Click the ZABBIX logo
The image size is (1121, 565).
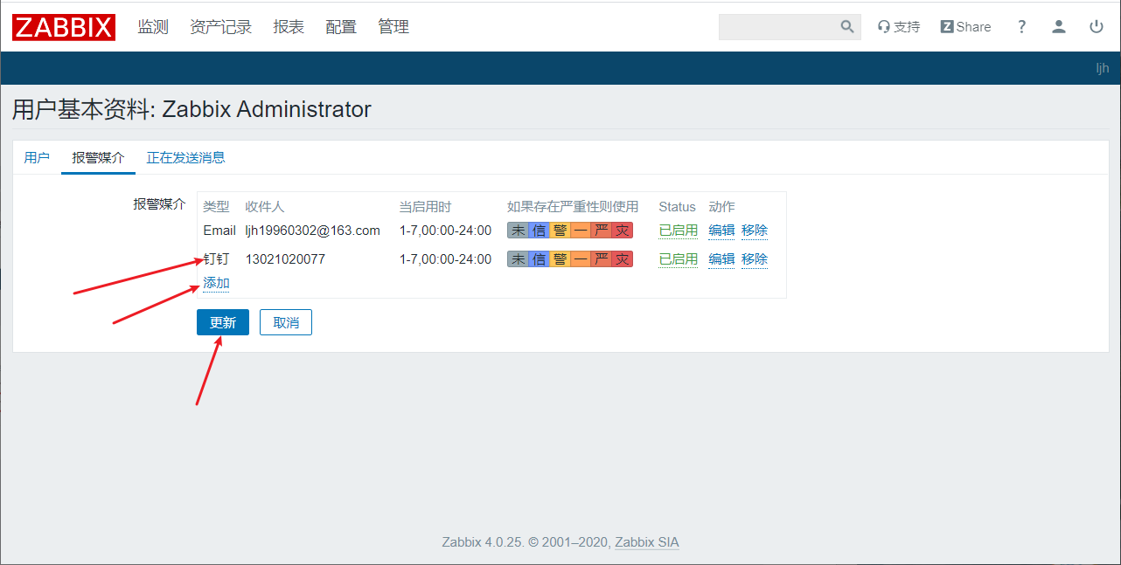click(x=64, y=27)
